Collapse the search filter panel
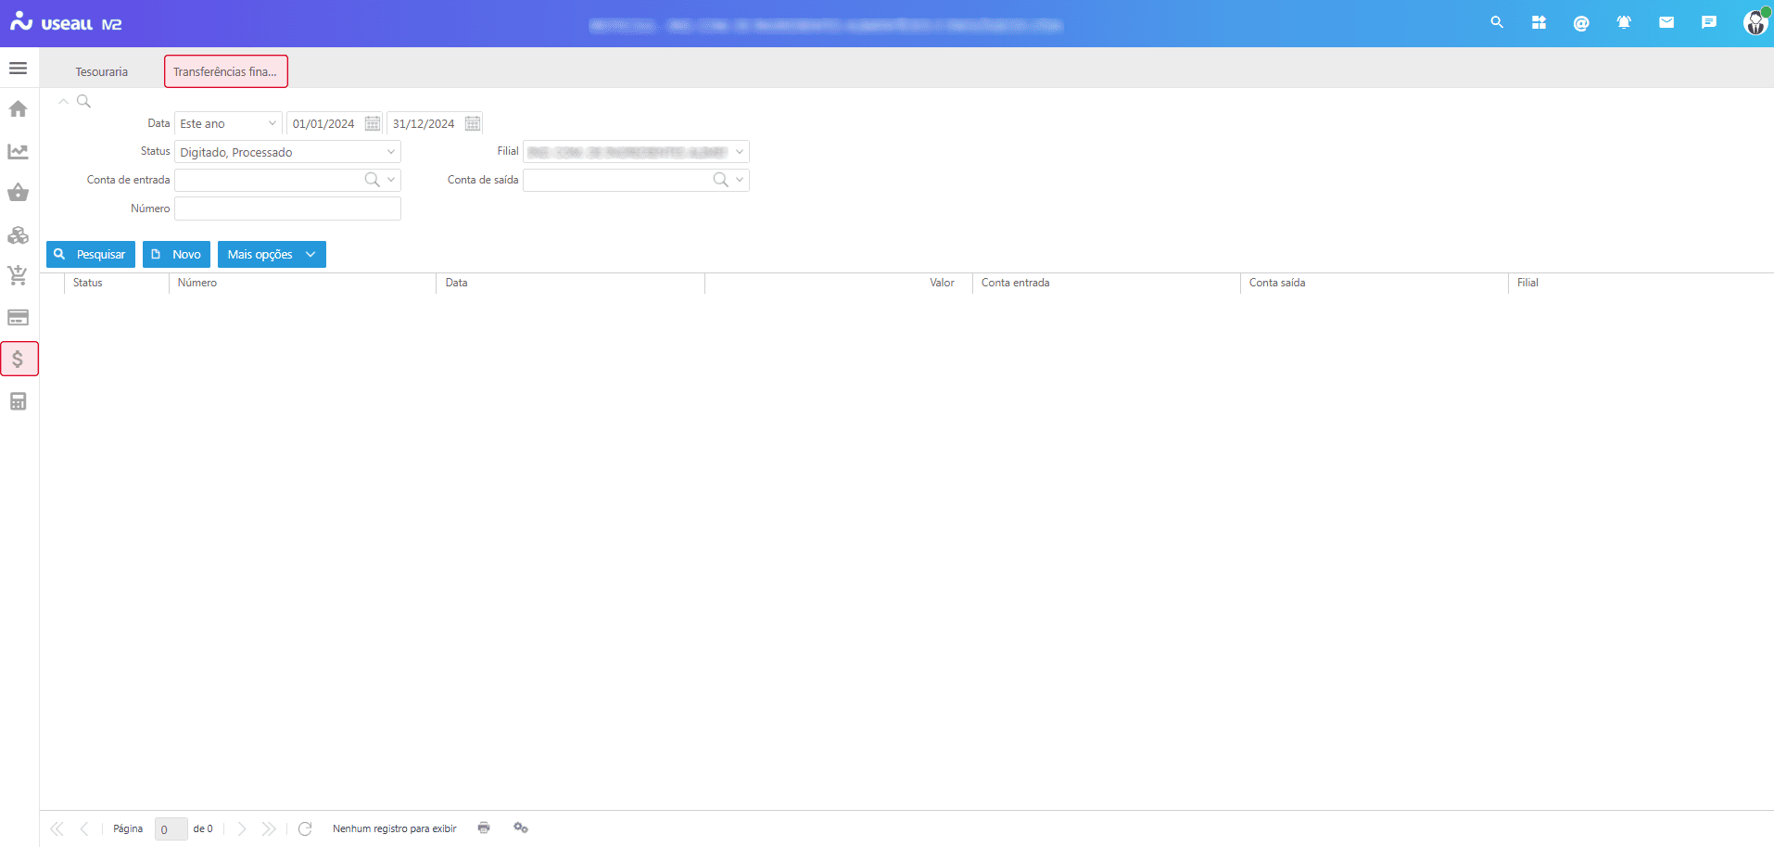 (x=63, y=101)
